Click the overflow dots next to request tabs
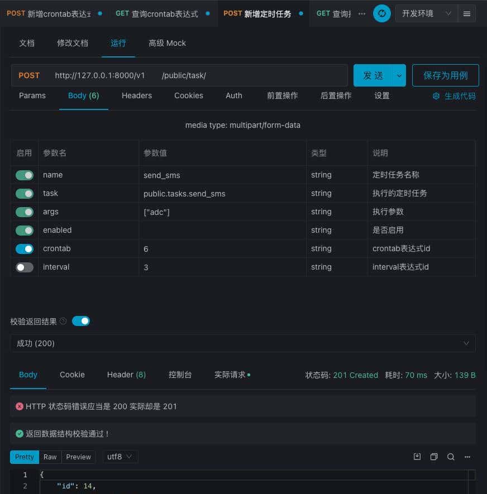The width and height of the screenshot is (487, 494). pyautogui.click(x=361, y=13)
